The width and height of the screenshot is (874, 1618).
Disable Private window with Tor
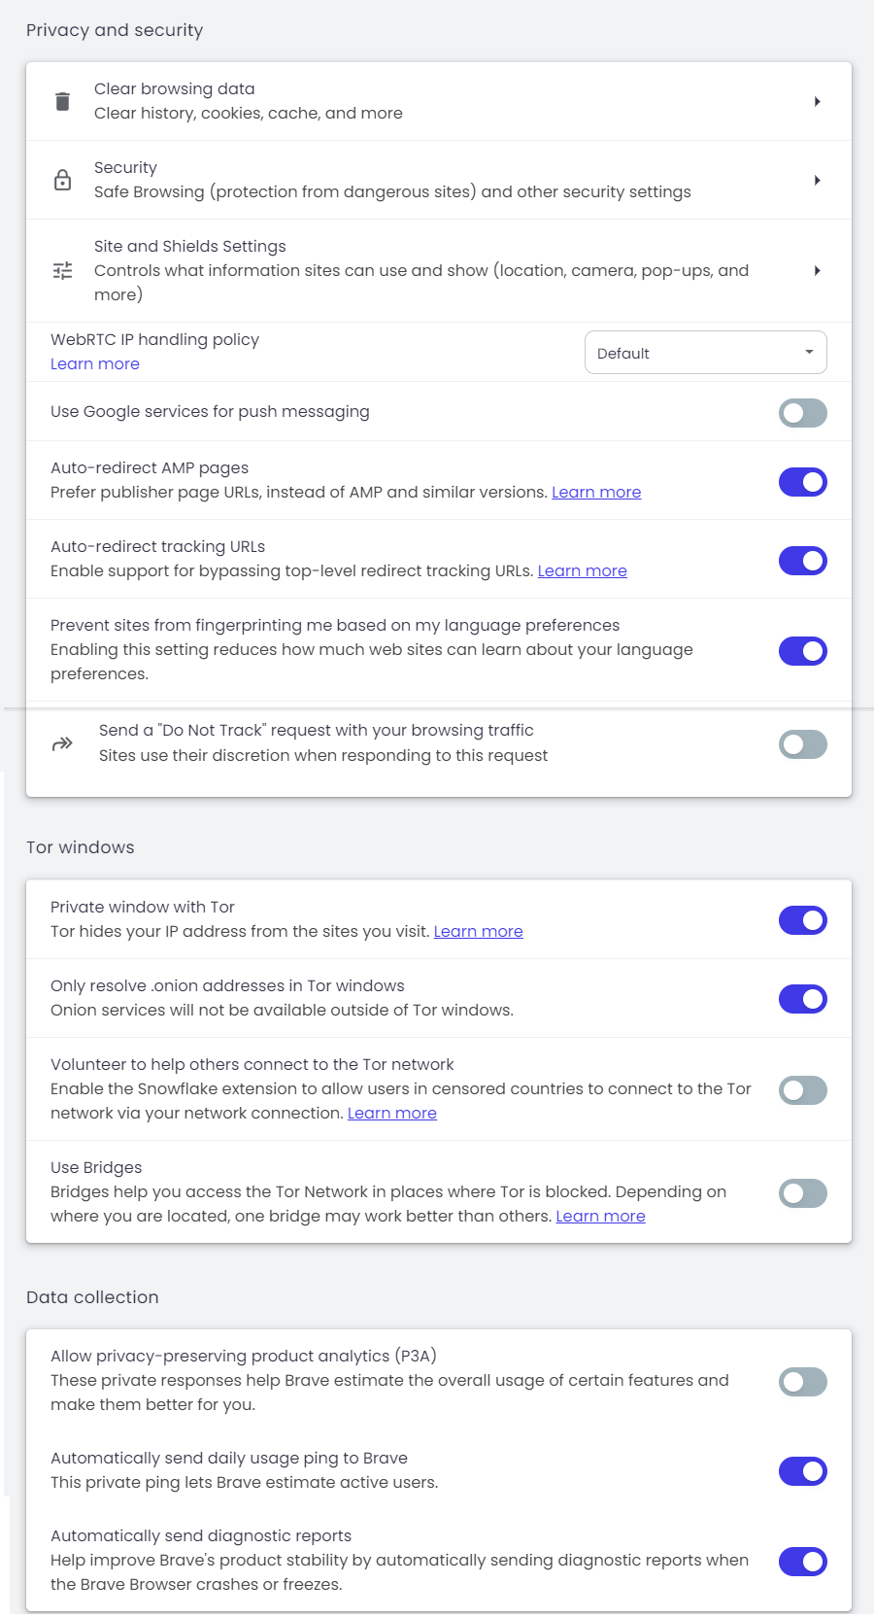[803, 920]
